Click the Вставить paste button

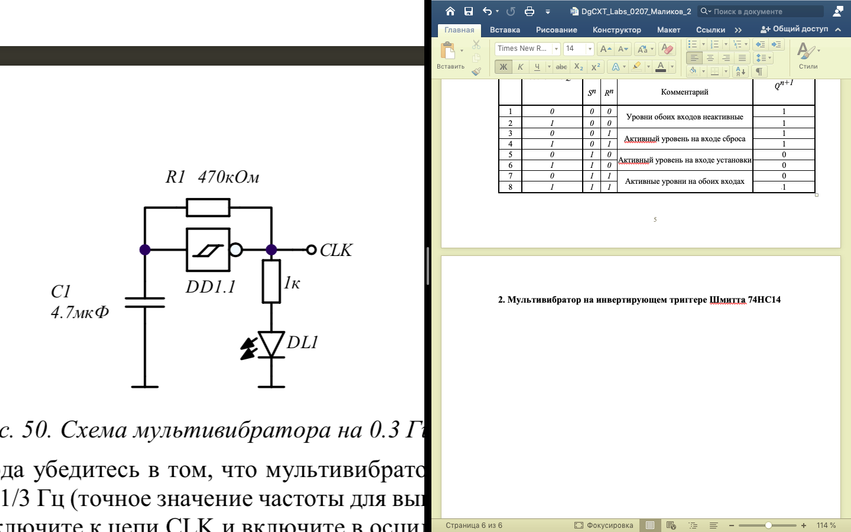pos(450,56)
